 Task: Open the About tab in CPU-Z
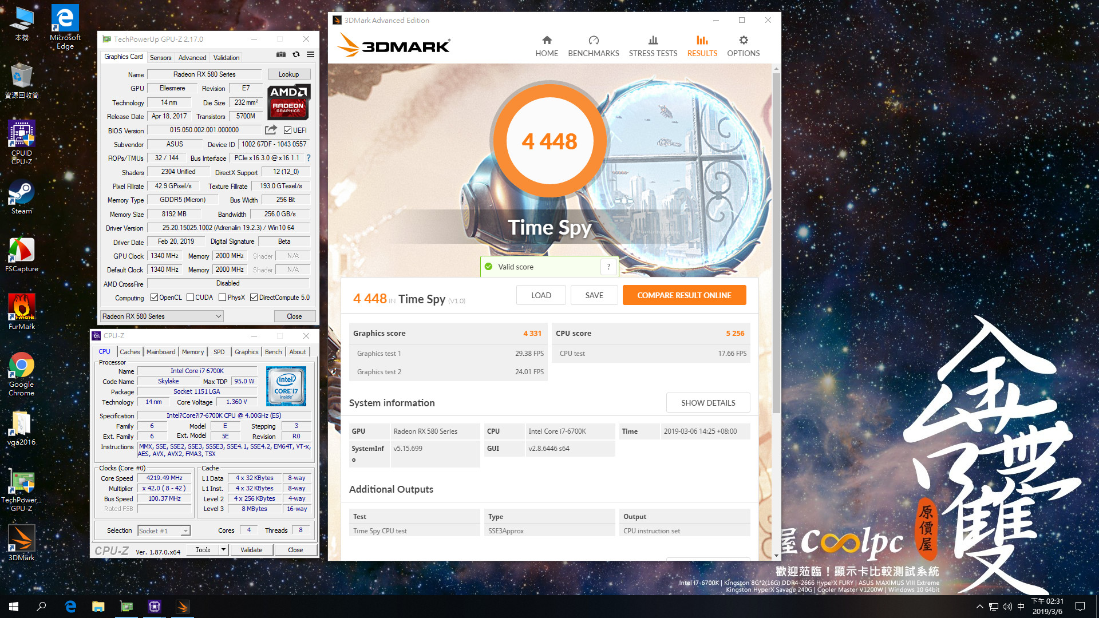pos(298,352)
